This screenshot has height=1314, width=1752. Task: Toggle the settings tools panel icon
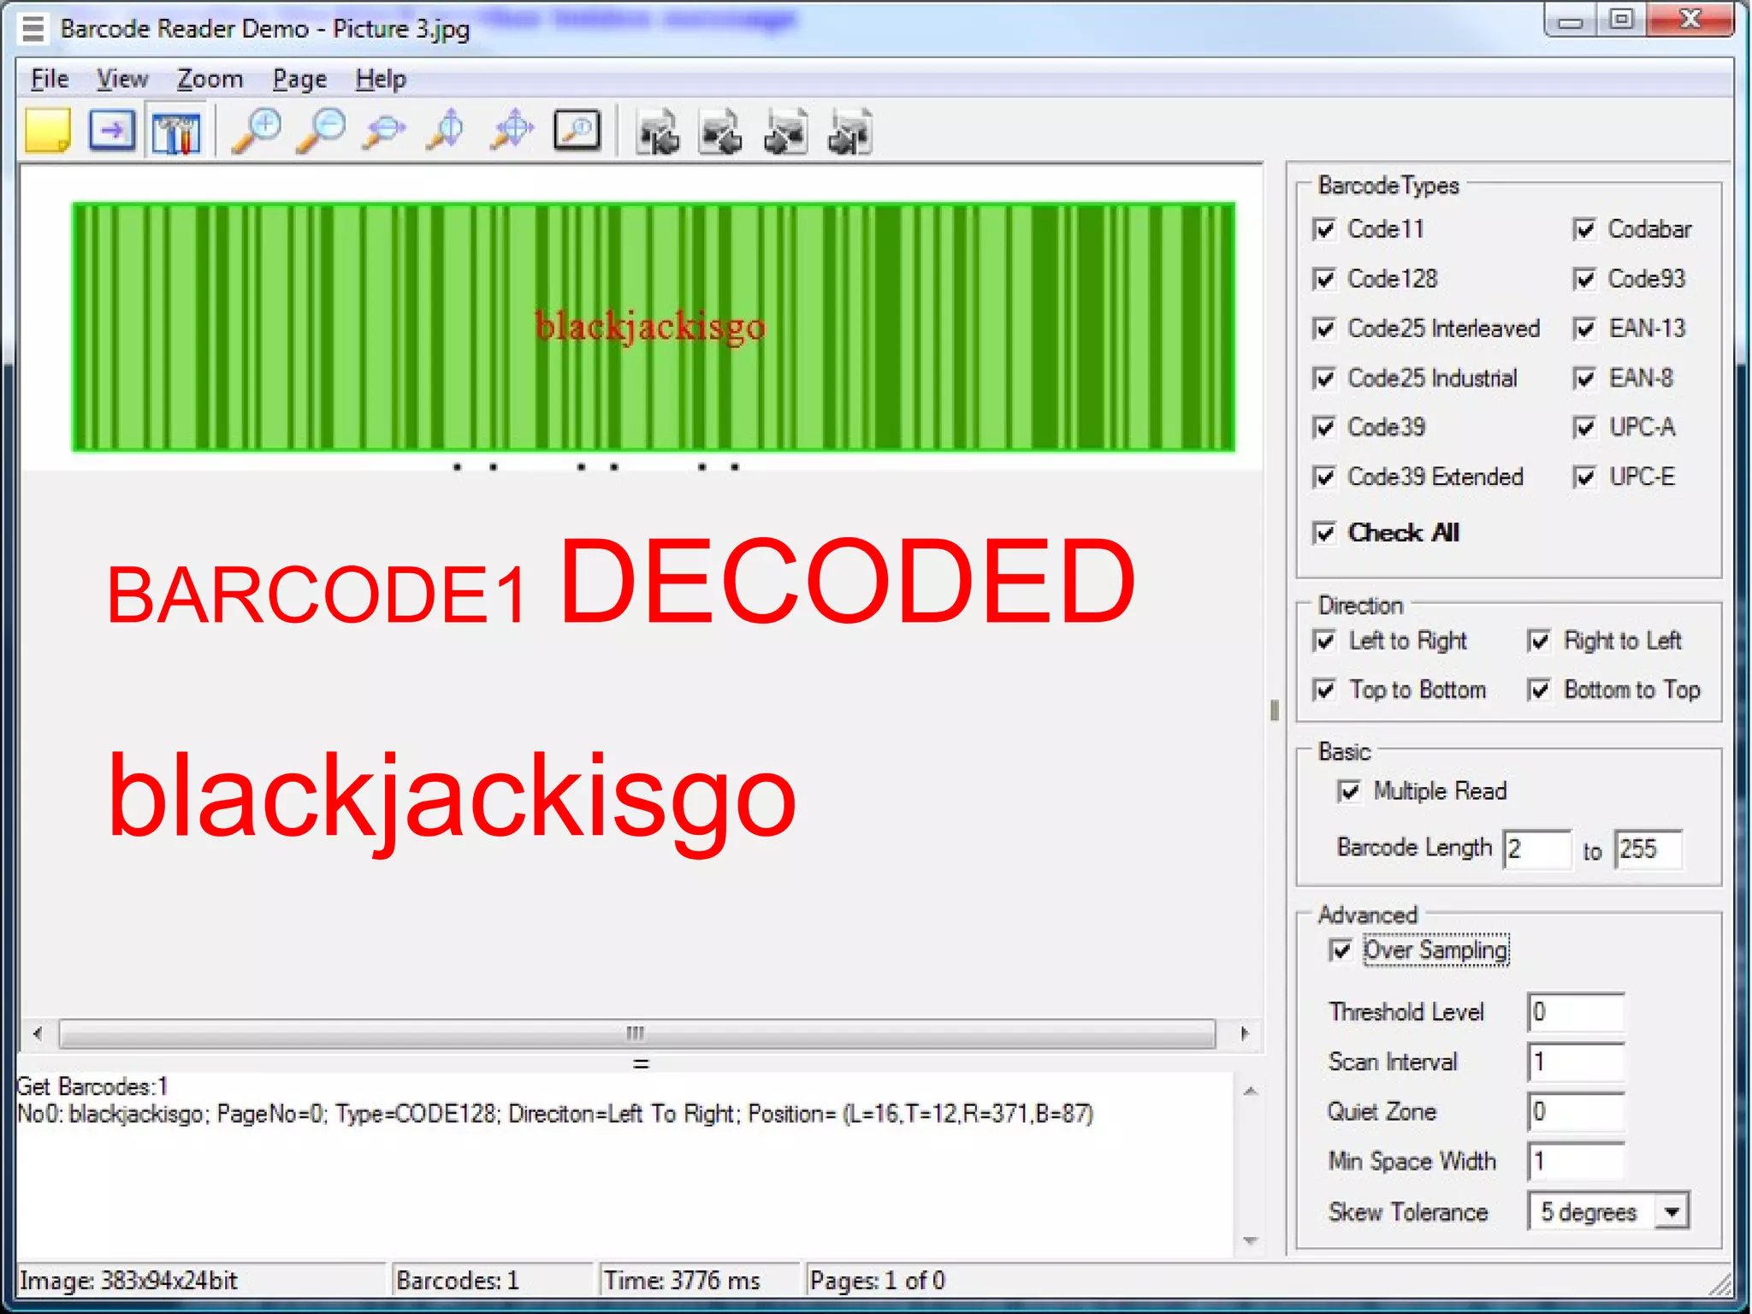(176, 132)
